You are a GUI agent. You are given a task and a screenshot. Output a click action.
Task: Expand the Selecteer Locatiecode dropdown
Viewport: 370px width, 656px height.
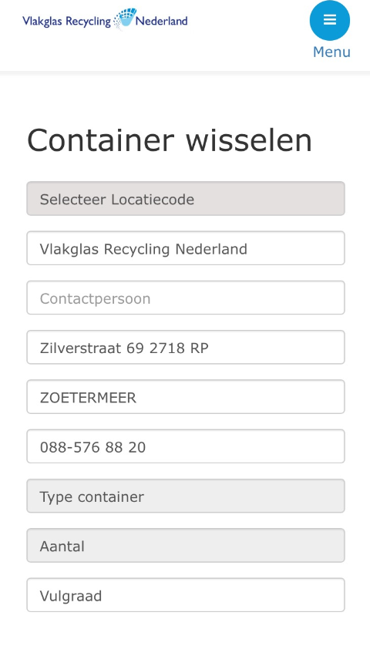(186, 199)
